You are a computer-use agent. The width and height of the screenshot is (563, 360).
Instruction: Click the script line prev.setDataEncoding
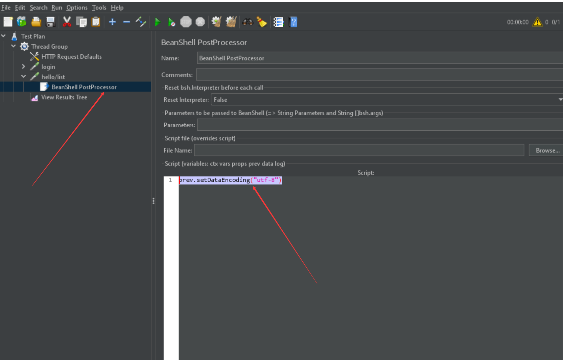click(230, 180)
